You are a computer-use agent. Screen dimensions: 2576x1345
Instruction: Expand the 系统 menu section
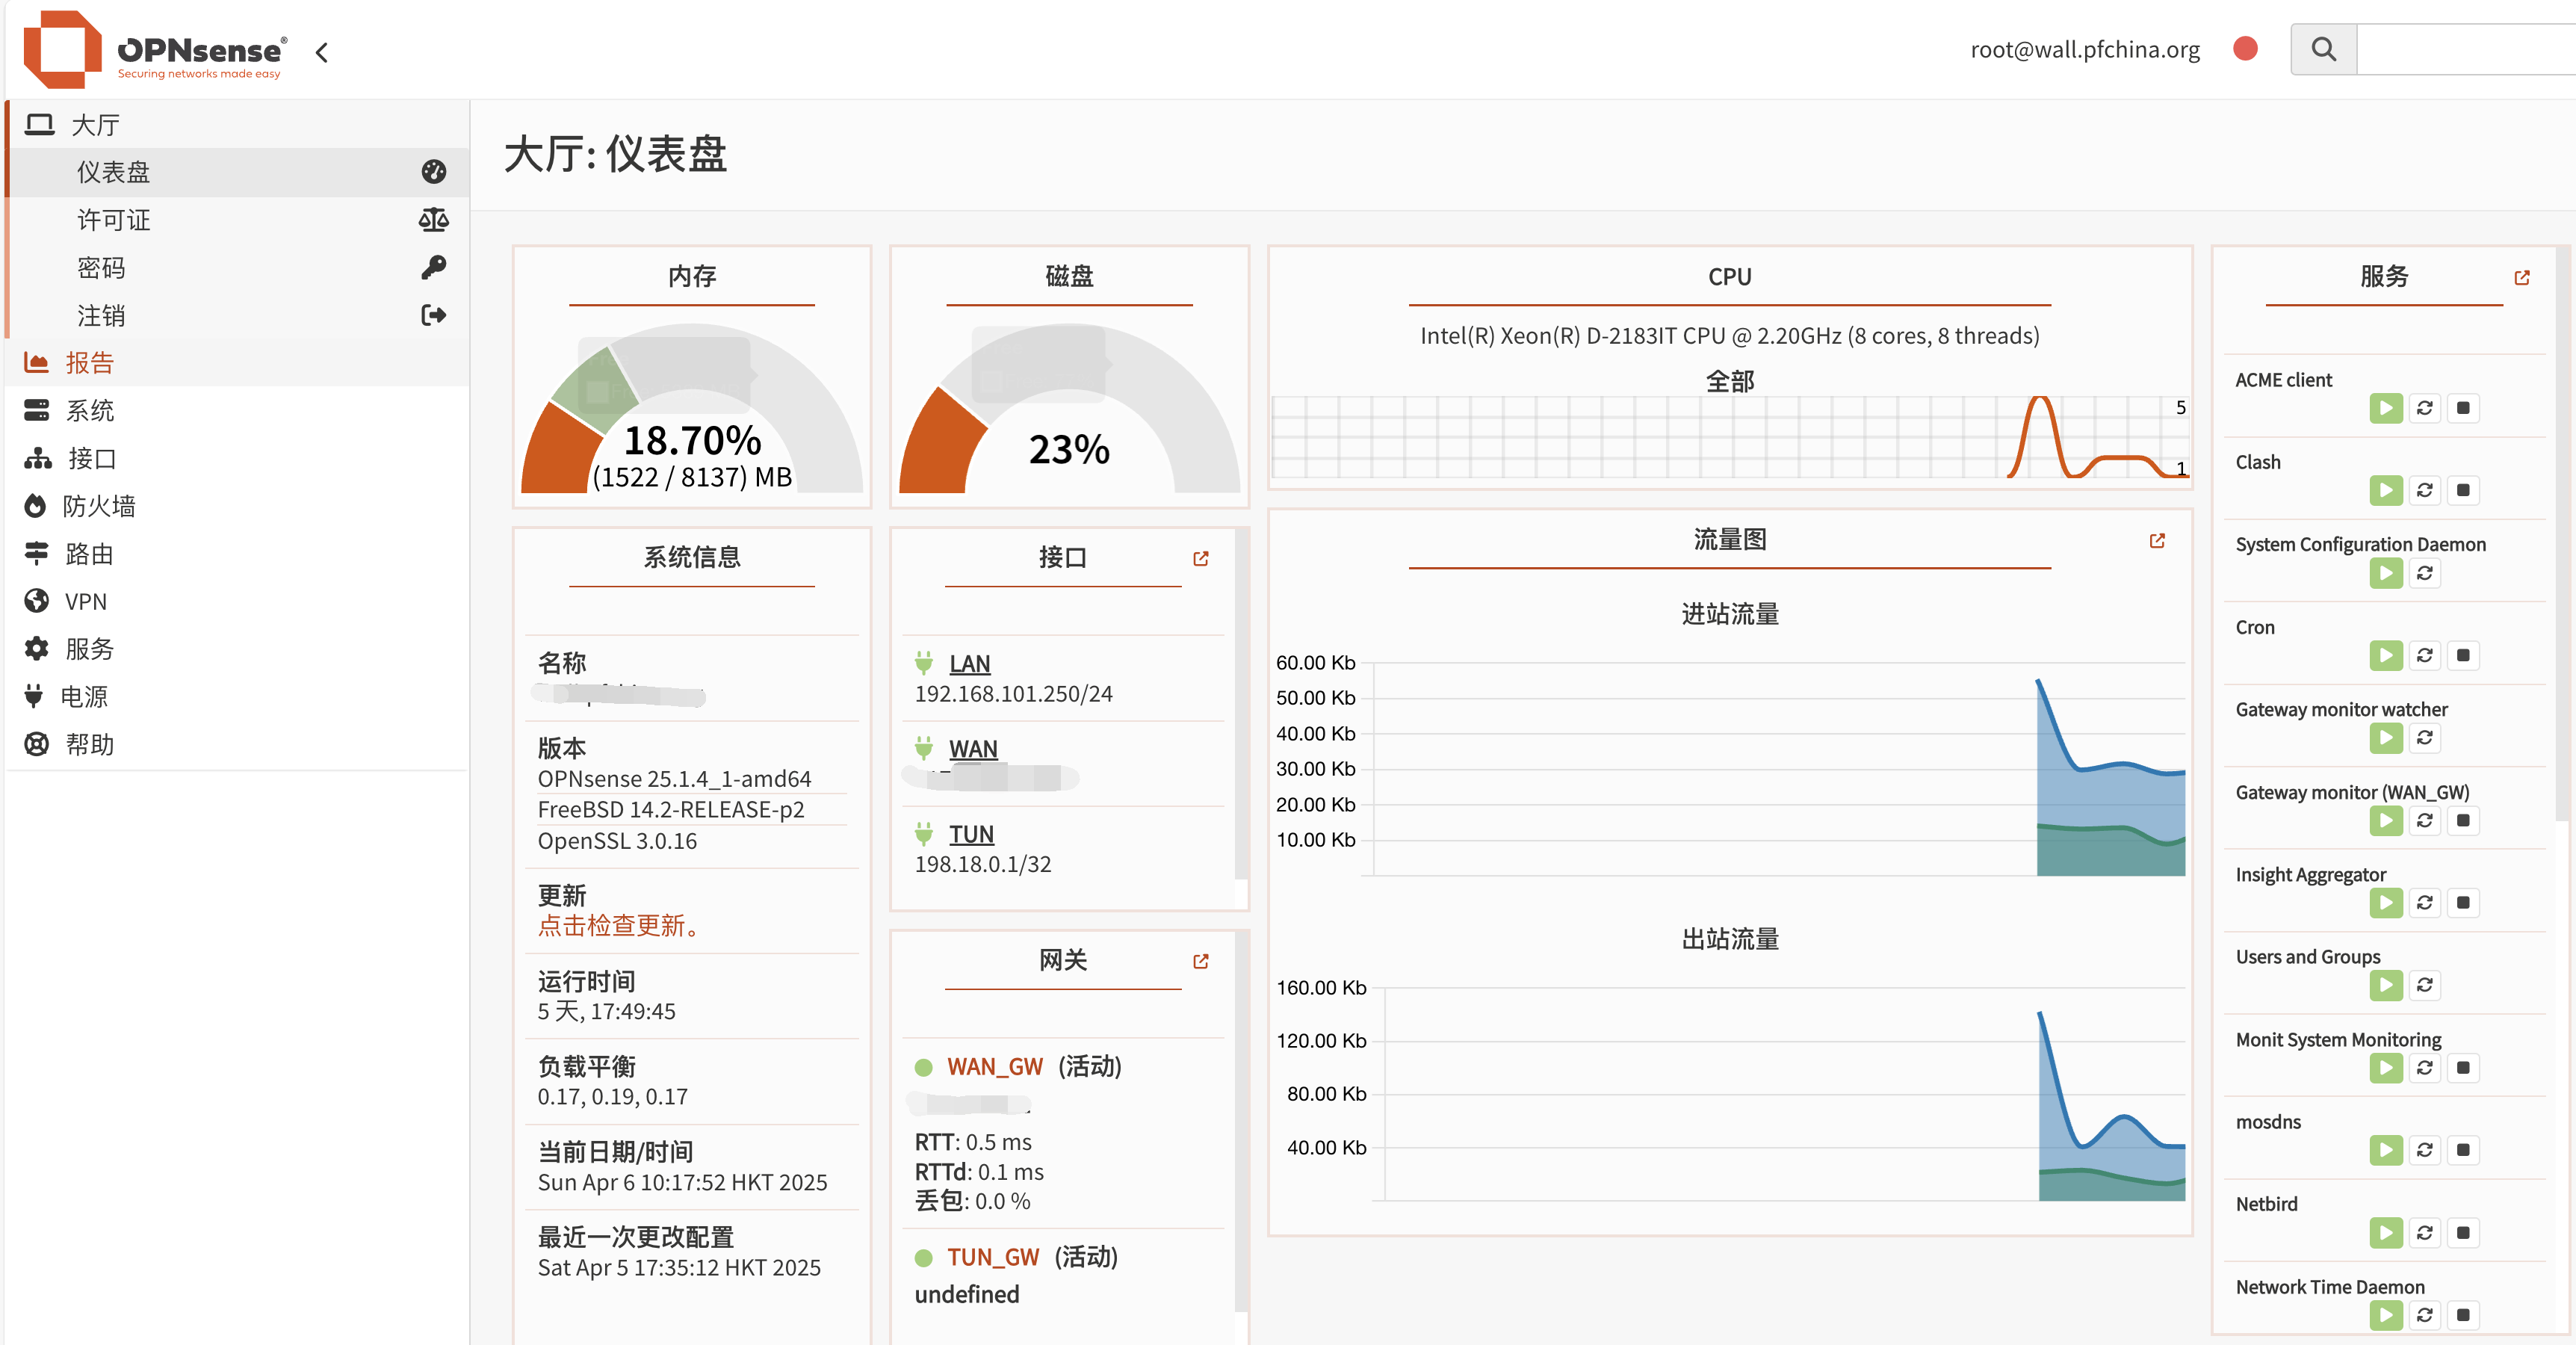coord(90,410)
